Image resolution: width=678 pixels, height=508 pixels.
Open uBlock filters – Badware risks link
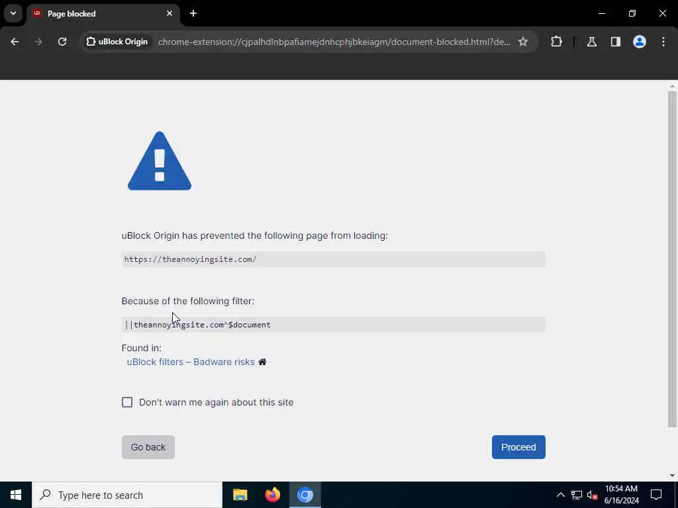191,362
